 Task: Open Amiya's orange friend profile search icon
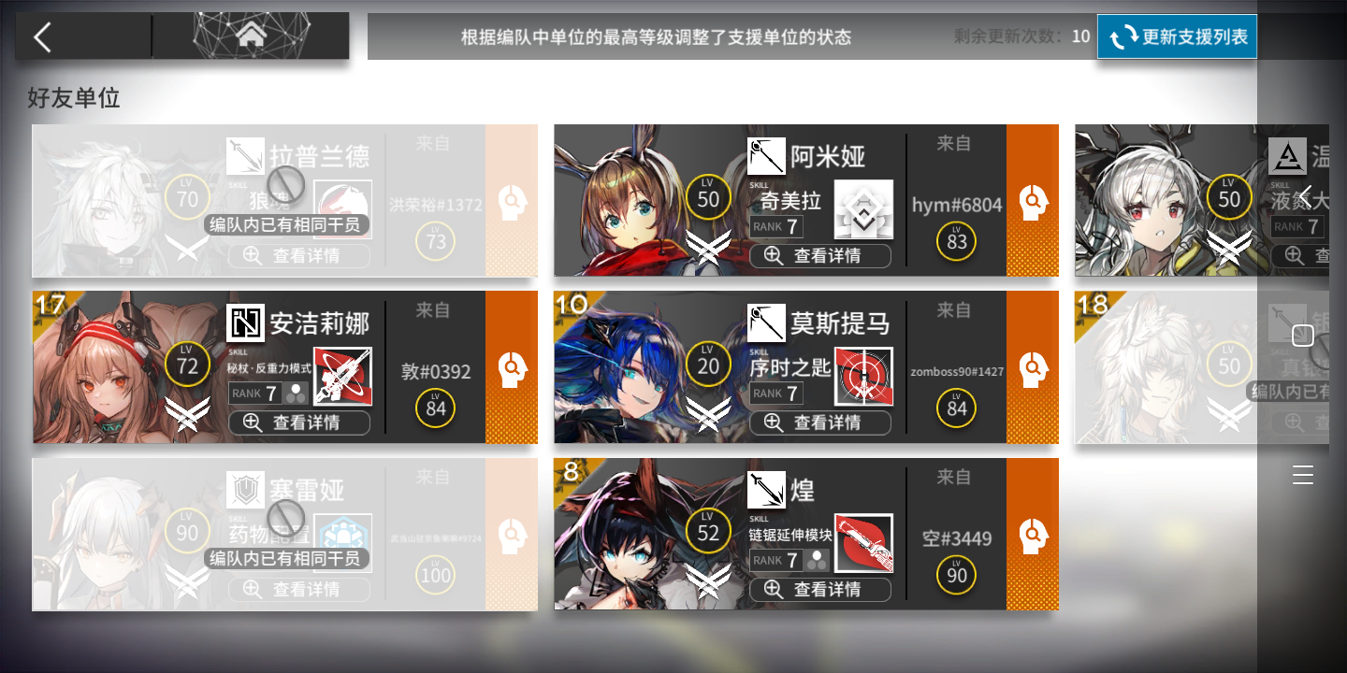pyautogui.click(x=1033, y=201)
